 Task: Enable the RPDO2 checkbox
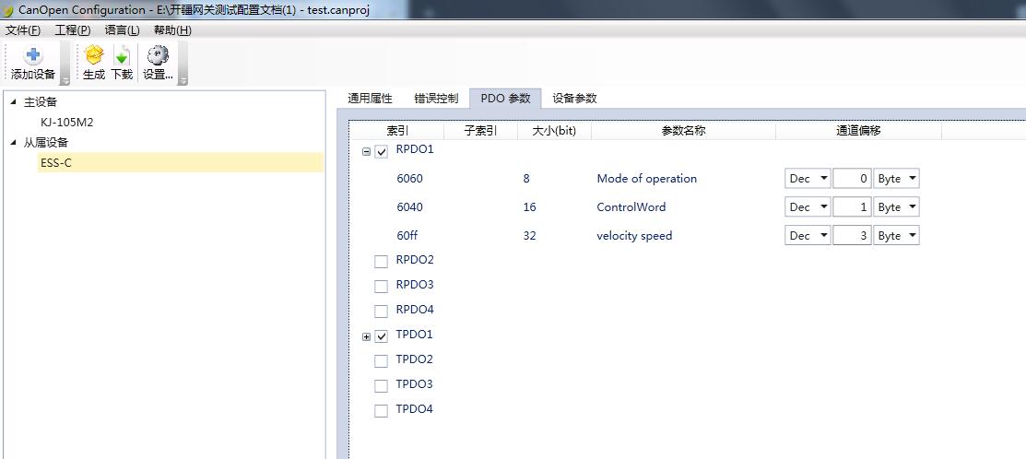pos(382,262)
